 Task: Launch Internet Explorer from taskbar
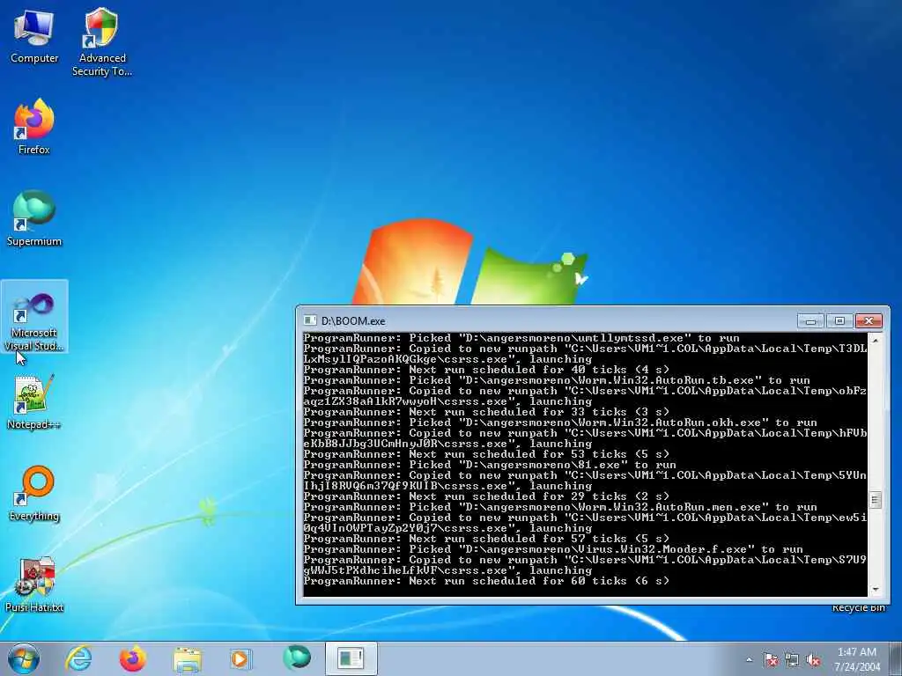click(78, 658)
